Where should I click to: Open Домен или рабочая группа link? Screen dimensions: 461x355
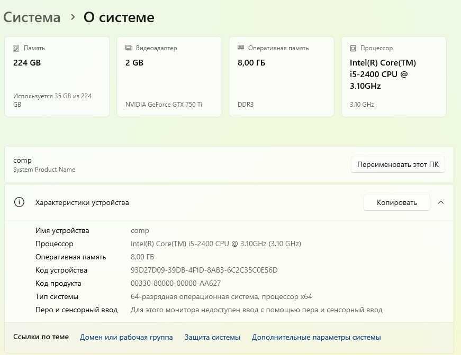[x=126, y=338]
